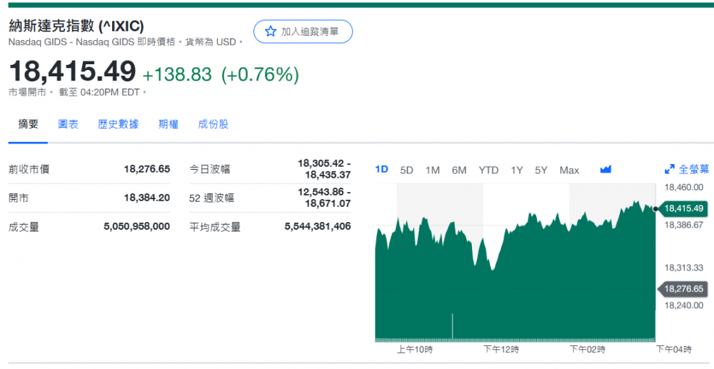Choose the YTD chart range
This screenshot has height=369, width=714.
click(x=488, y=170)
